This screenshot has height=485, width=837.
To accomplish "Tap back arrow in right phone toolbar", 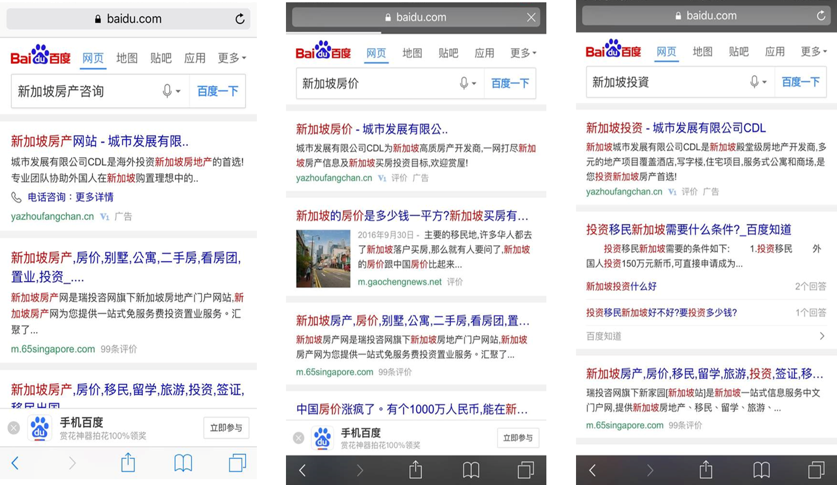I will (592, 470).
